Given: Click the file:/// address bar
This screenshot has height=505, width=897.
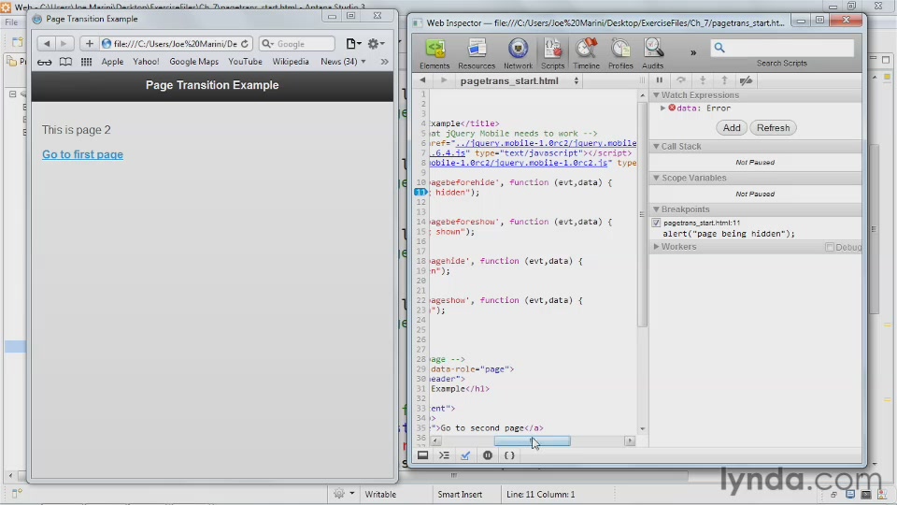Looking at the screenshot, I should point(175,44).
